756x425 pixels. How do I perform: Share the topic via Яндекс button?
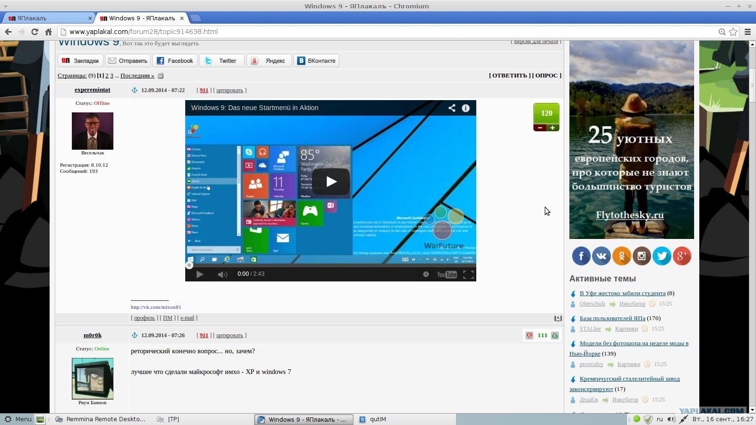pos(269,60)
